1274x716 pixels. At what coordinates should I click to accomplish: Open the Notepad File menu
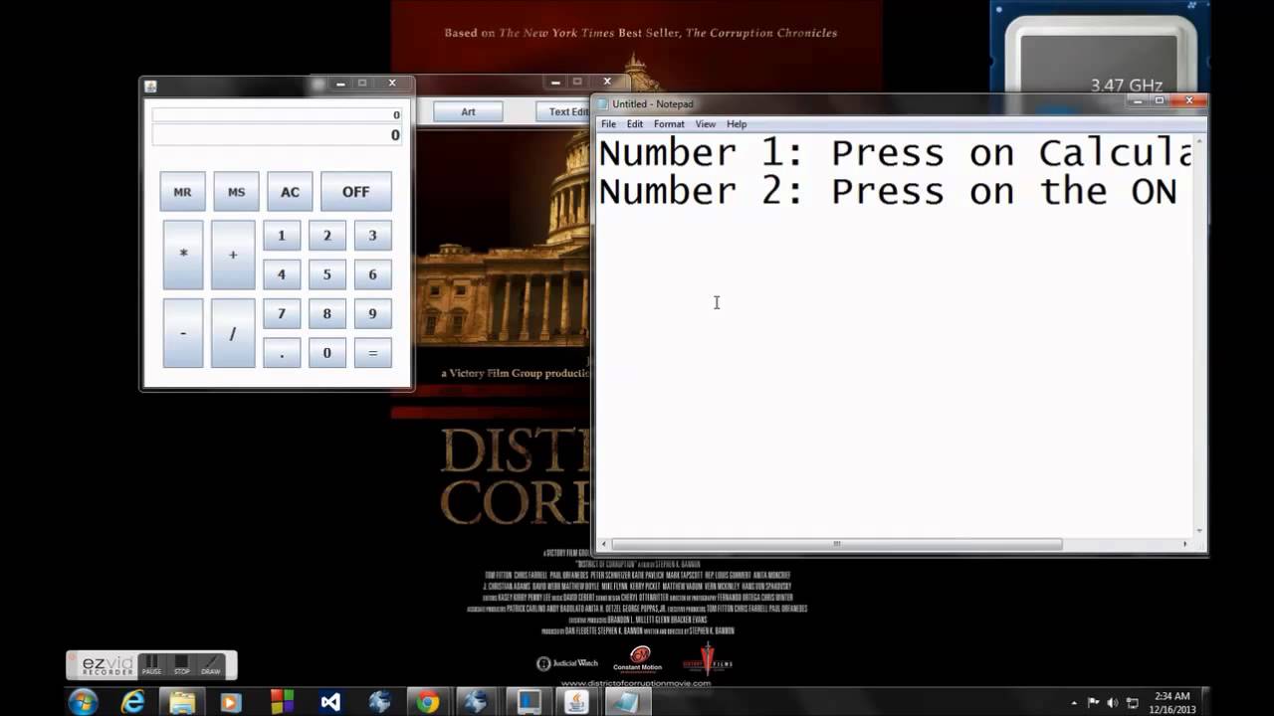coord(608,124)
